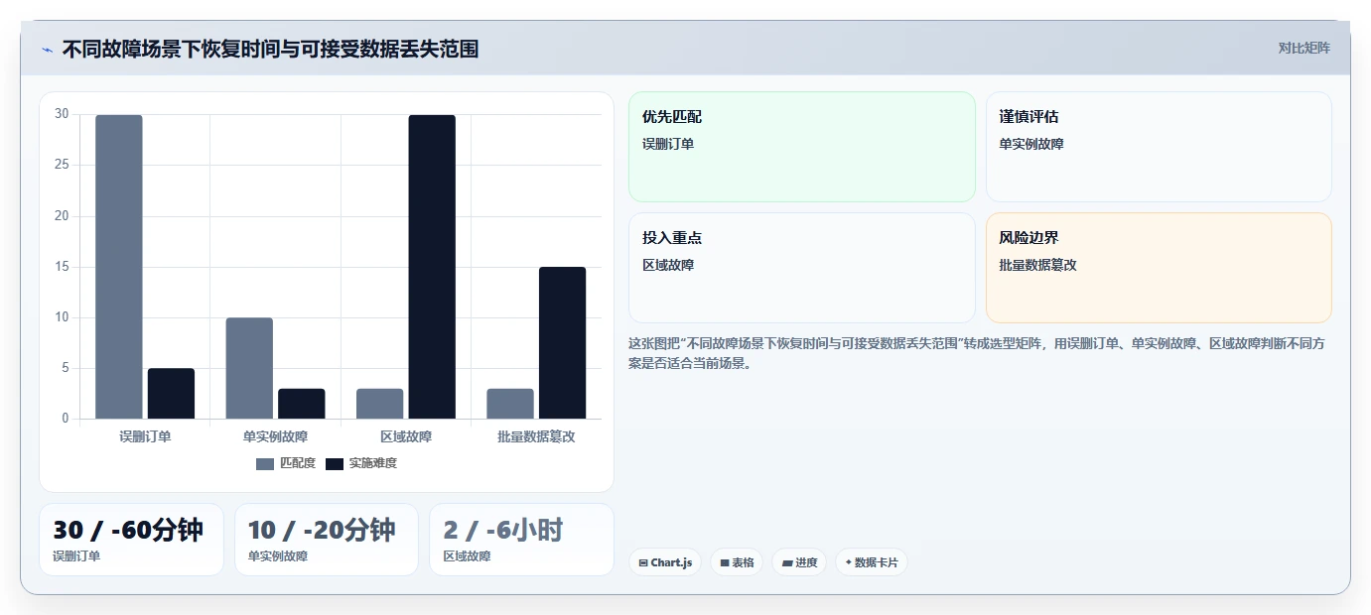Select the 实施难度 bar for 批量数据篡改
The height and width of the screenshot is (615, 1371).
562,343
